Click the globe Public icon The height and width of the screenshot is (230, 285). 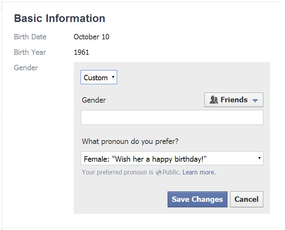[158, 172]
